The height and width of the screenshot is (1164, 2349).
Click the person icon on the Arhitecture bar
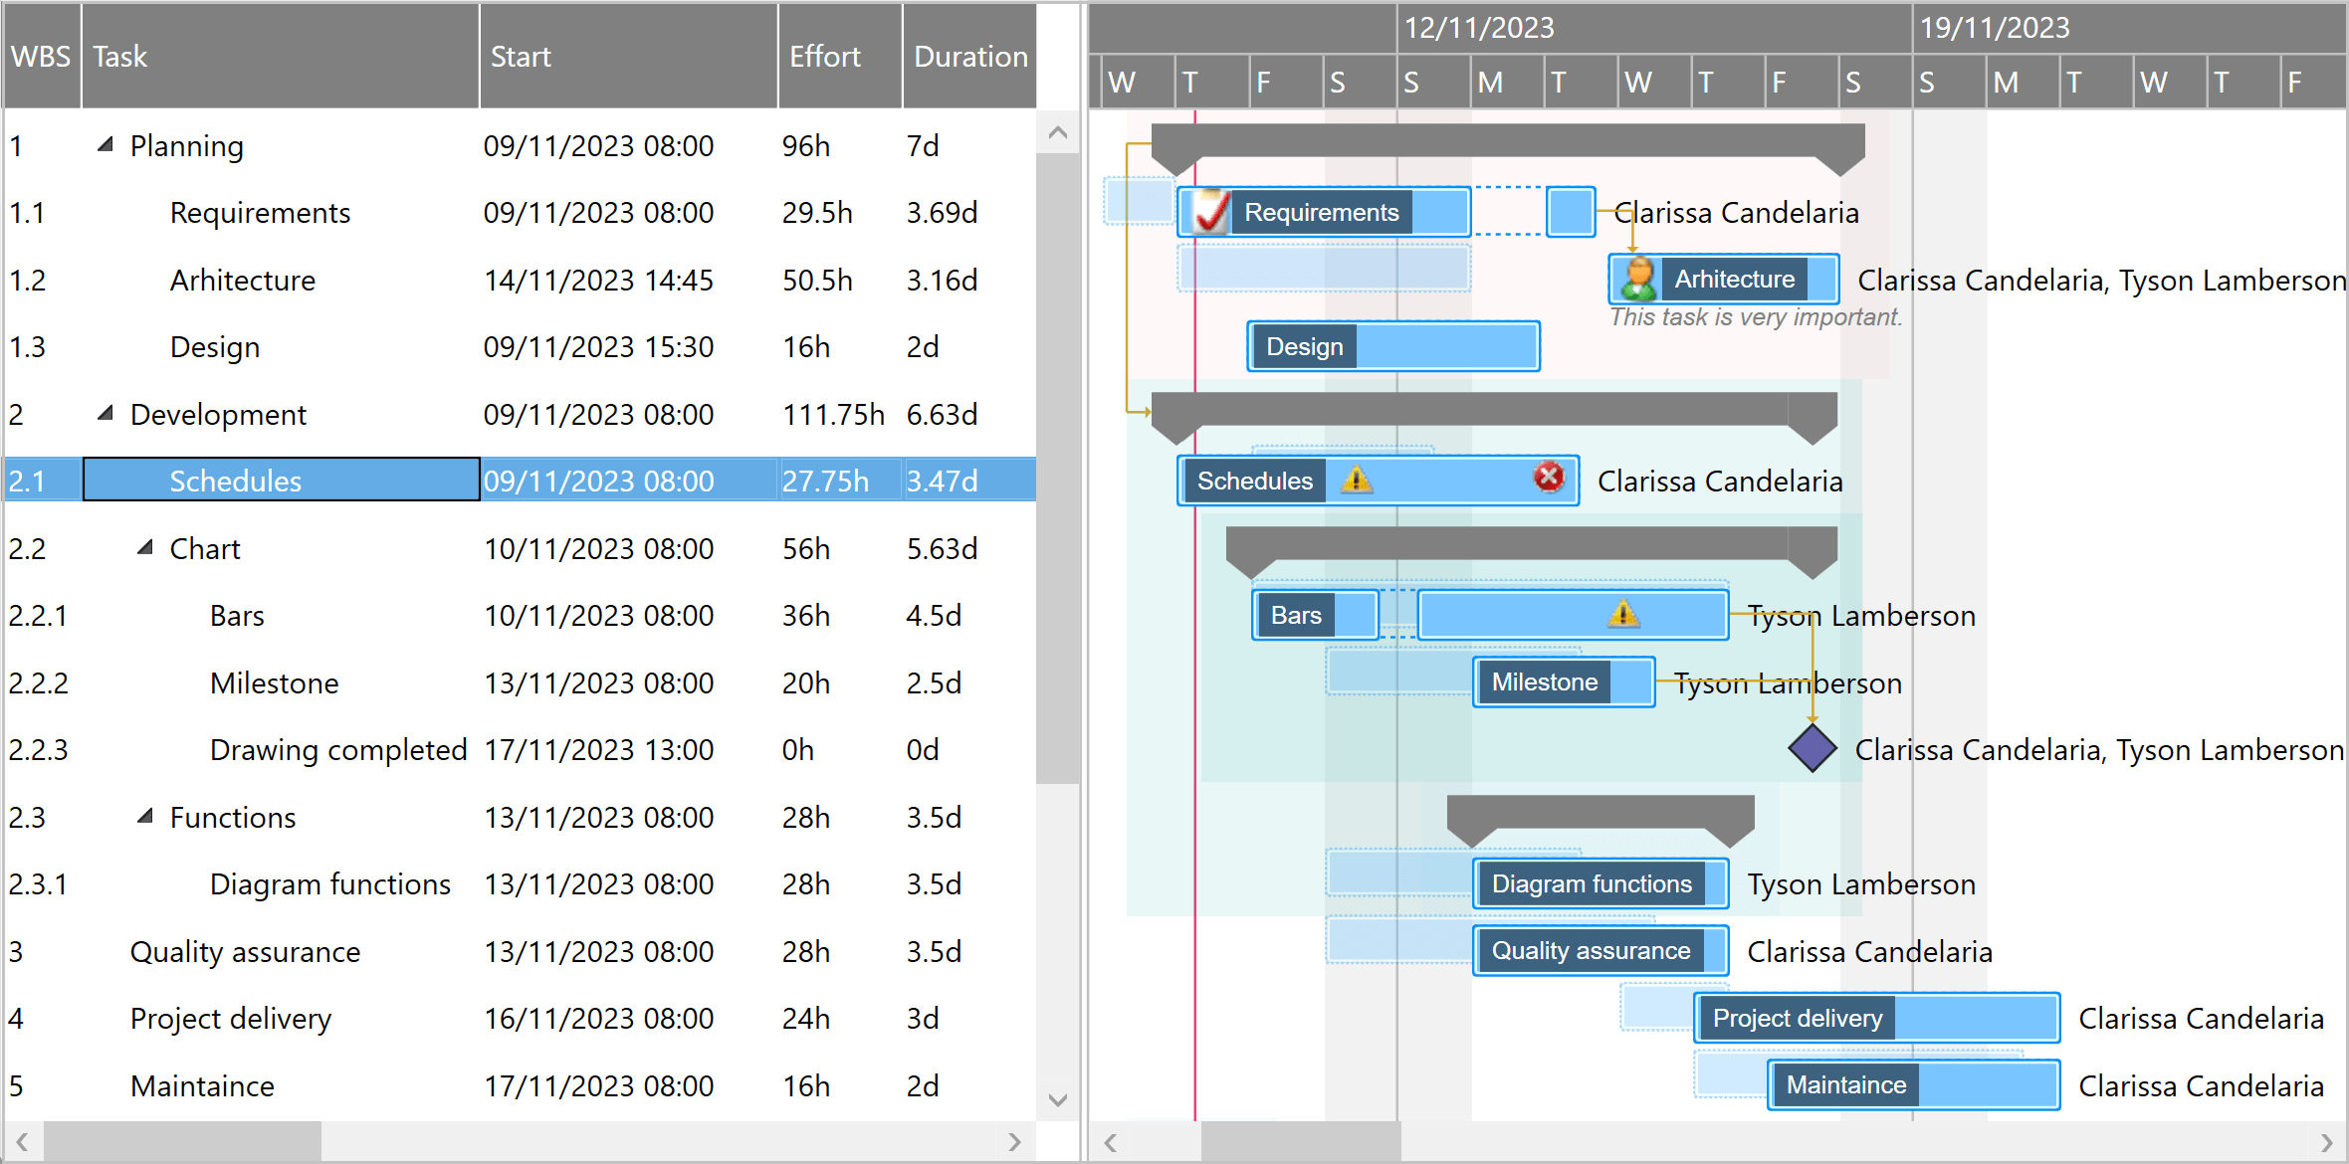1637,280
